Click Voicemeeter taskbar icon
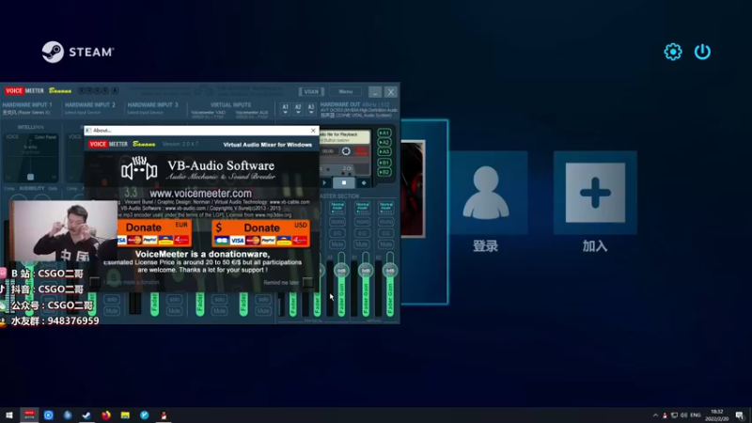This screenshot has width=752, height=423. pyautogui.click(x=29, y=415)
